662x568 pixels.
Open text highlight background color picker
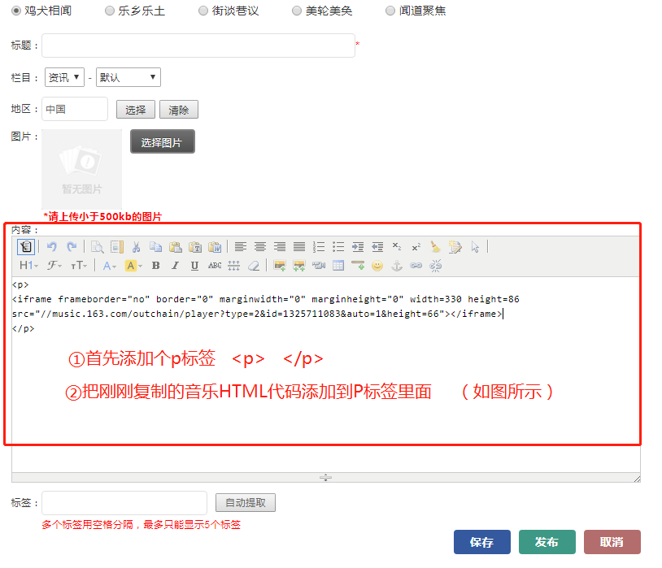coord(133,266)
